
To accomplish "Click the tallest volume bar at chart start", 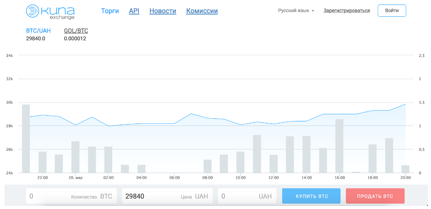I will (x=26, y=139).
